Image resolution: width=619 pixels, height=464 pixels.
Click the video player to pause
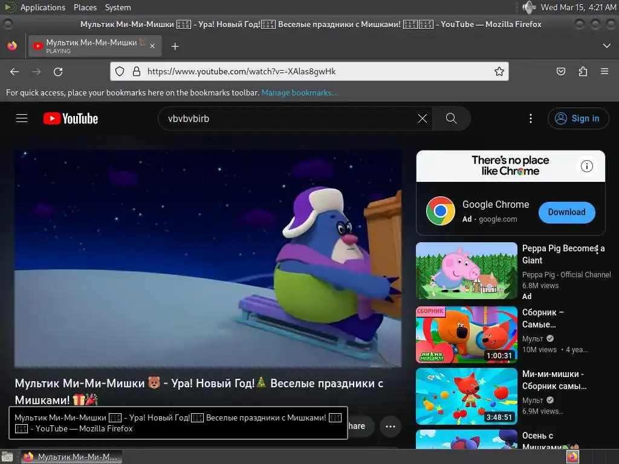[208, 259]
